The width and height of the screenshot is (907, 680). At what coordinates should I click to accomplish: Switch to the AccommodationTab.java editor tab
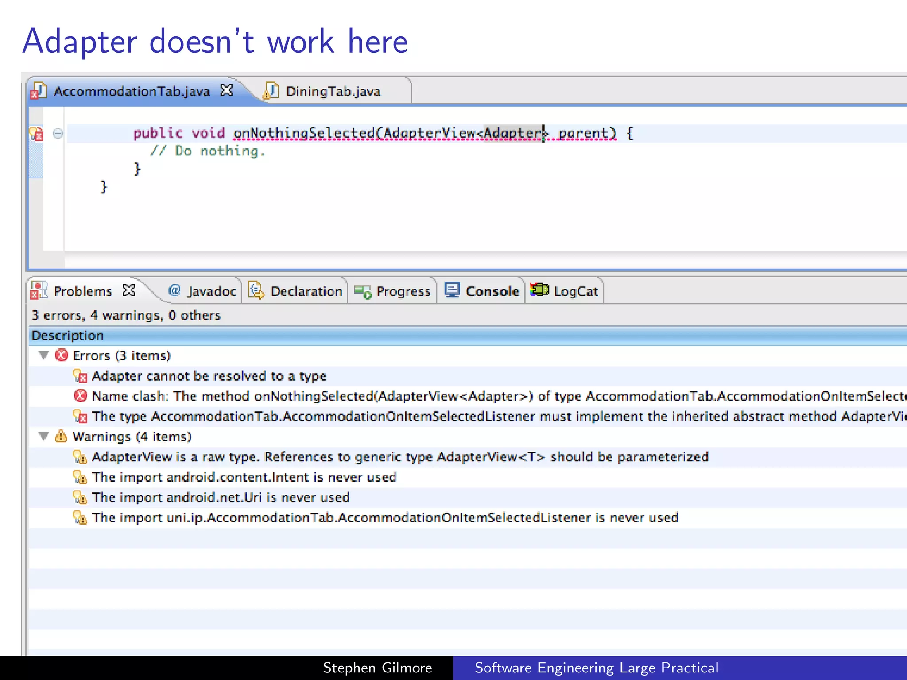[133, 91]
